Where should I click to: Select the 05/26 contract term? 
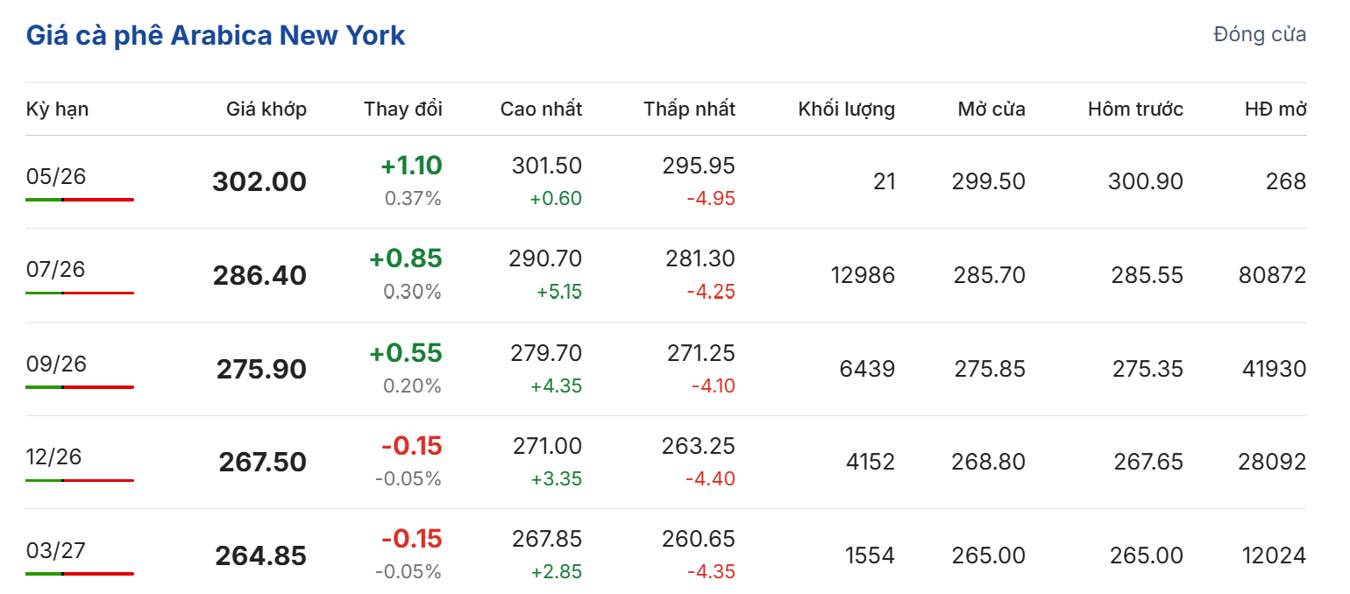point(56,176)
